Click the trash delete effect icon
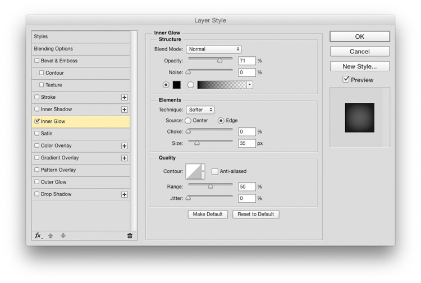421x283 pixels. [130, 236]
